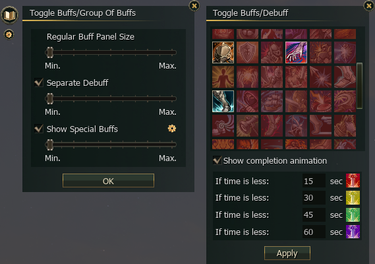Select the highlighted armored knight buff icon
The image size is (375, 264).
pyautogui.click(x=223, y=52)
